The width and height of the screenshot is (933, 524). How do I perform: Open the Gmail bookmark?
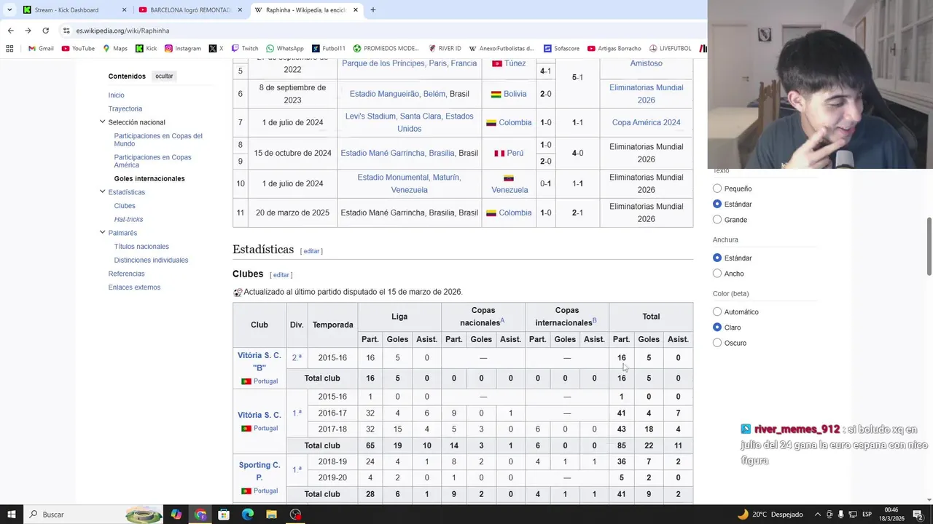(x=41, y=49)
